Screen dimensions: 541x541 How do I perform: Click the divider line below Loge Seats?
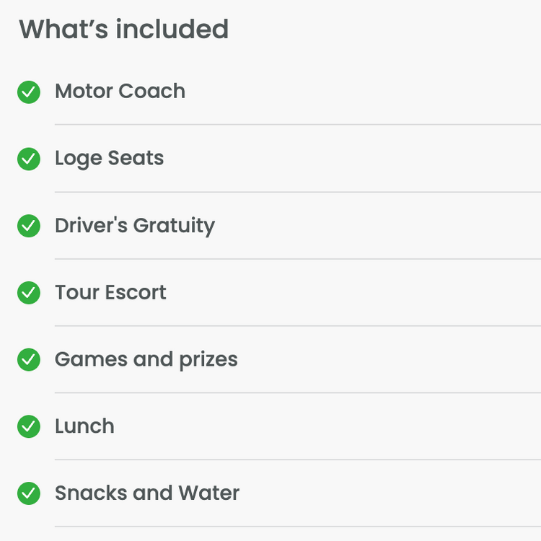[x=298, y=192]
